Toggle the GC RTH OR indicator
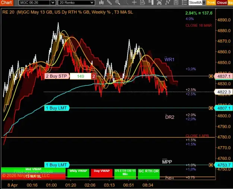Screen dimensions: 233x189 coord(149,174)
